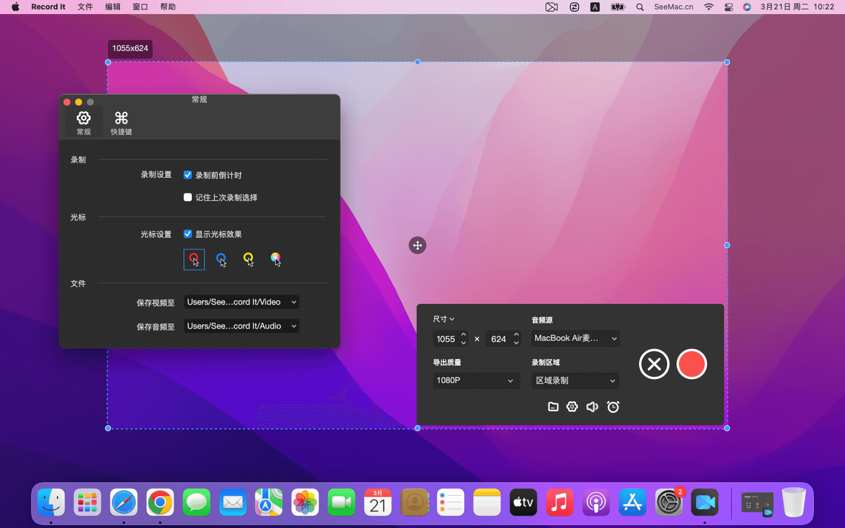This screenshot has height=528, width=845.
Task: Click the width field showing 1055
Action: 446,339
